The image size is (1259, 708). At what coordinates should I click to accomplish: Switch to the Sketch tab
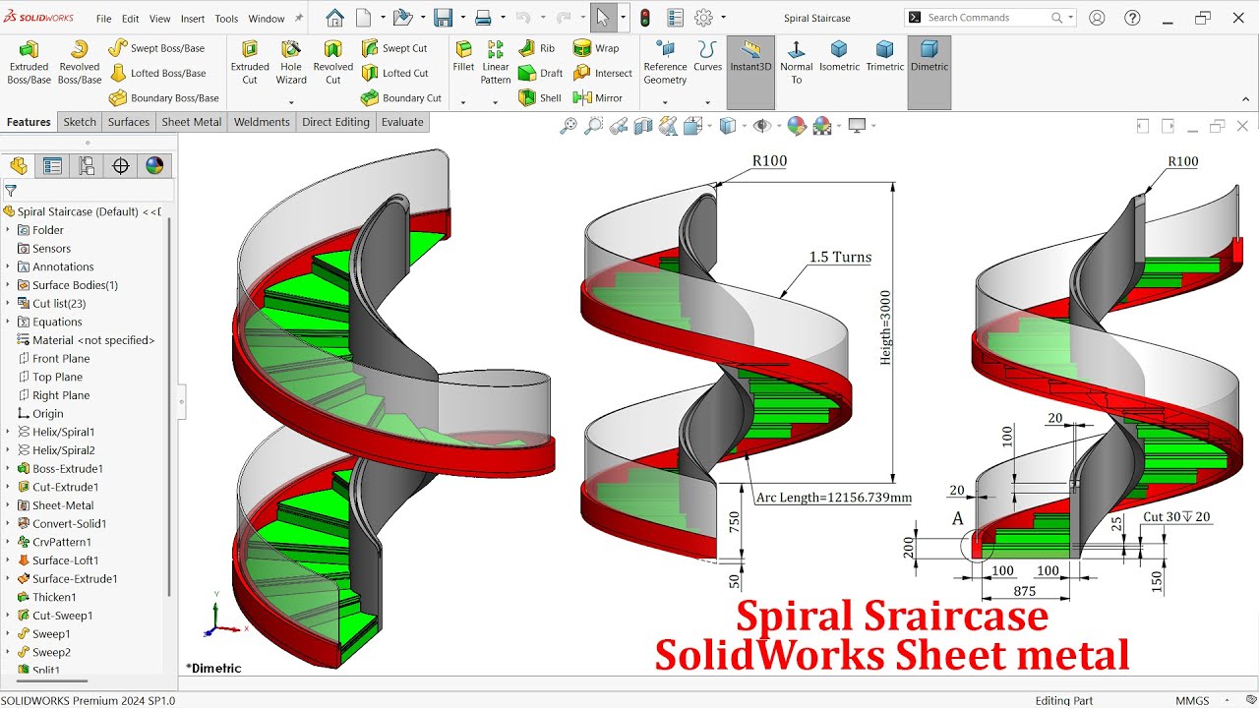tap(80, 122)
